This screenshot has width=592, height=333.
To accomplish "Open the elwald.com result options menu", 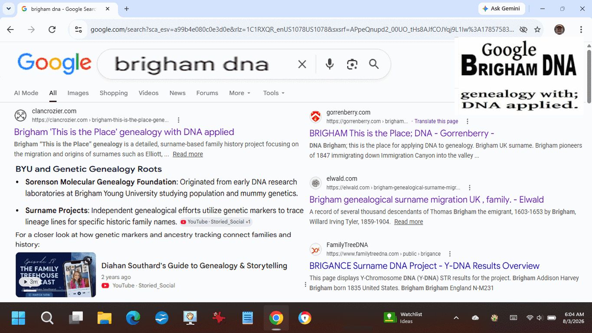I will click(x=470, y=188).
